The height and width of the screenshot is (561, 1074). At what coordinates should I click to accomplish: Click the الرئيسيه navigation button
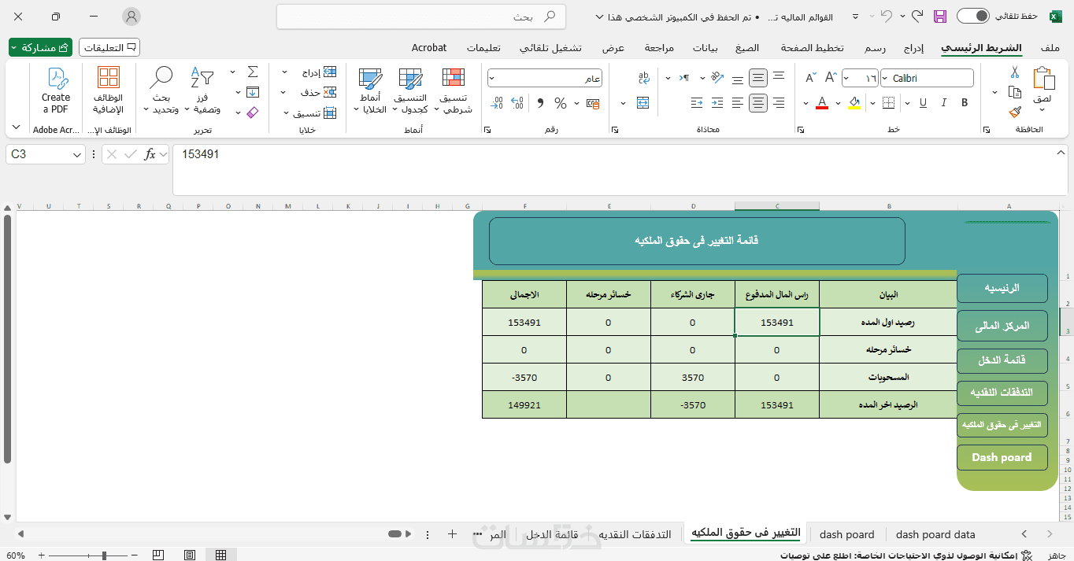tap(1002, 288)
